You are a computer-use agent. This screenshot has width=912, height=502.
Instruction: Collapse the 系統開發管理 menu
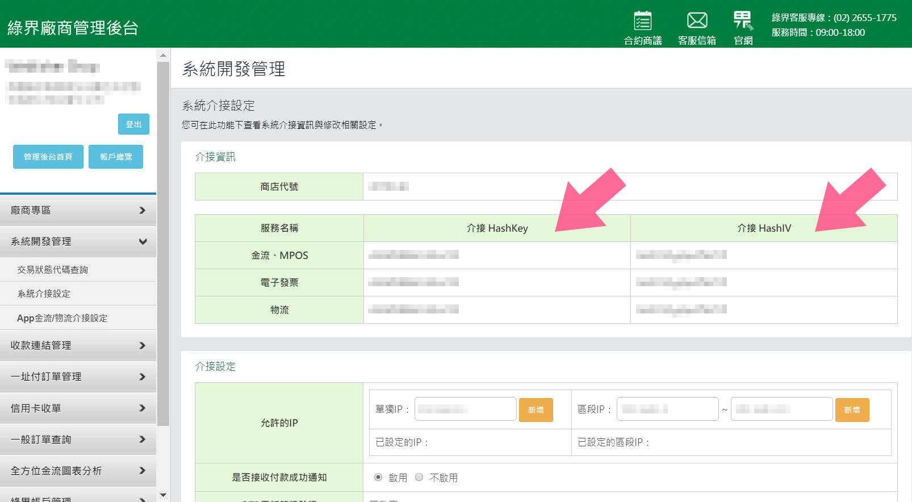78,241
